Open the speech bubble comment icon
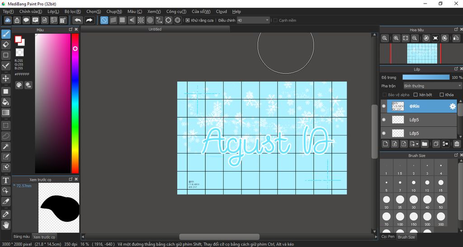The image size is (463, 247). coord(26,20)
